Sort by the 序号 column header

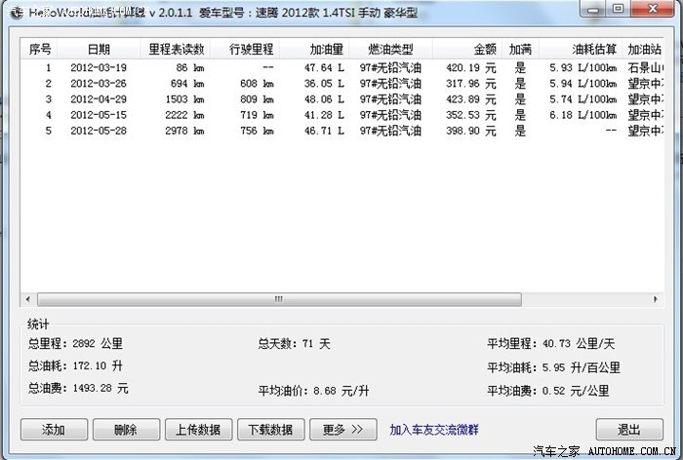tap(40, 49)
